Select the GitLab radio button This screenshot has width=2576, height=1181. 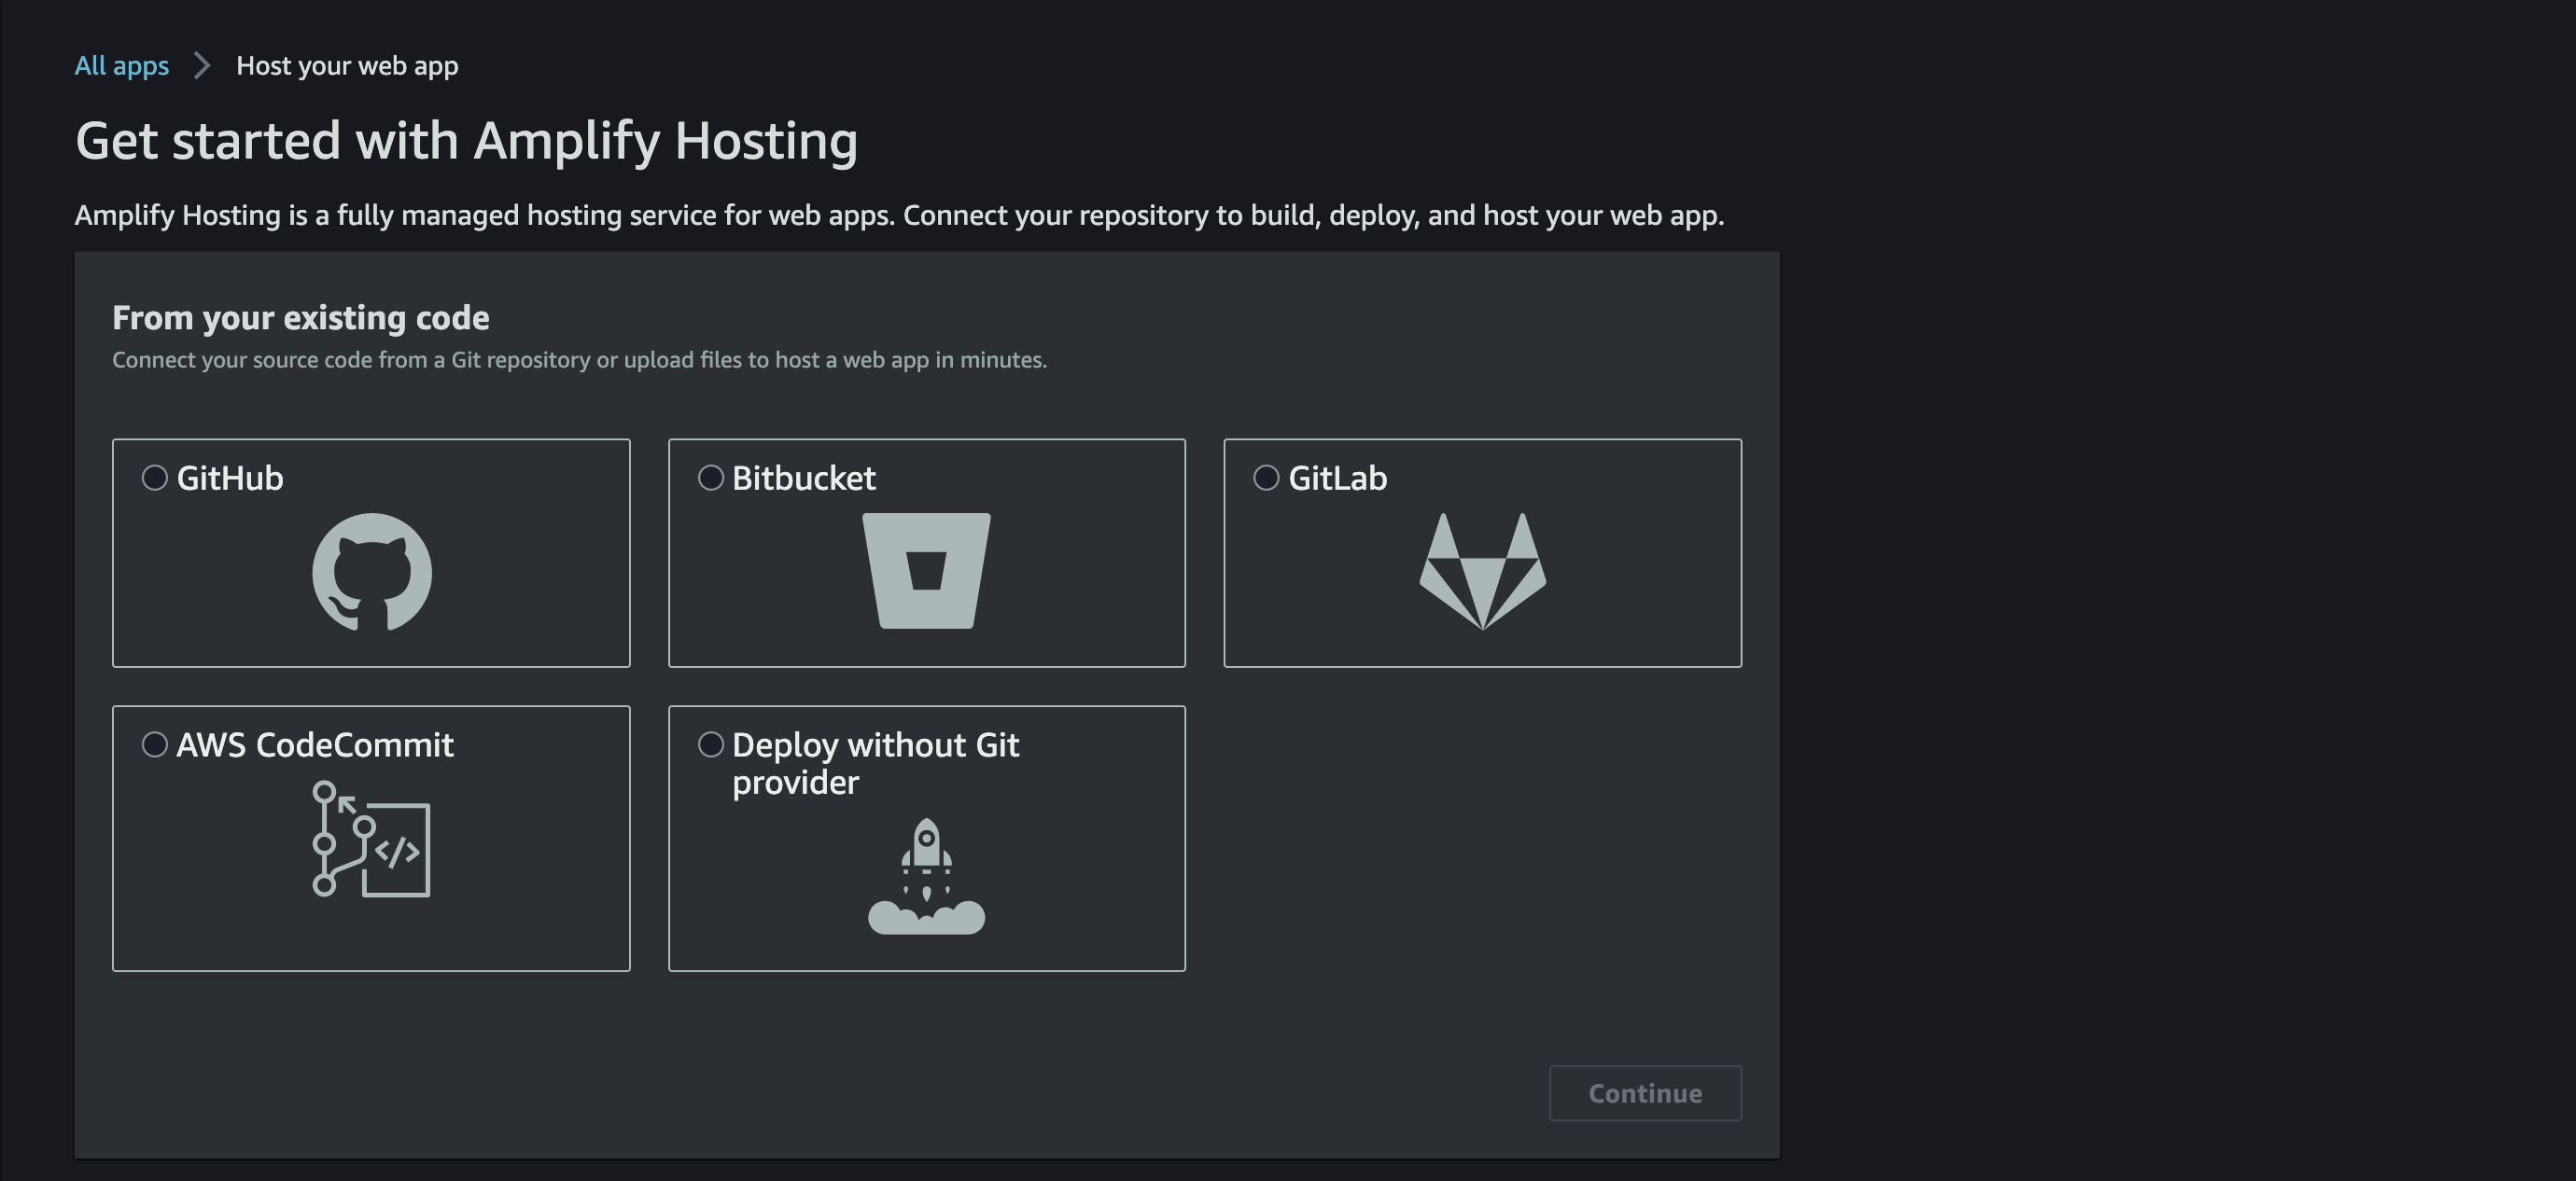click(x=1266, y=478)
